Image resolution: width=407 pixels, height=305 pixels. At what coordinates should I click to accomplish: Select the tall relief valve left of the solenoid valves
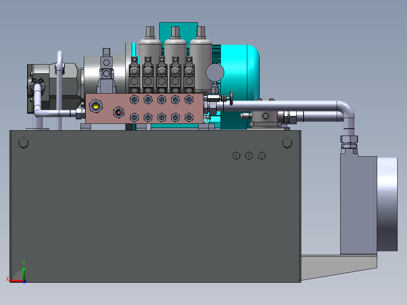(106, 71)
